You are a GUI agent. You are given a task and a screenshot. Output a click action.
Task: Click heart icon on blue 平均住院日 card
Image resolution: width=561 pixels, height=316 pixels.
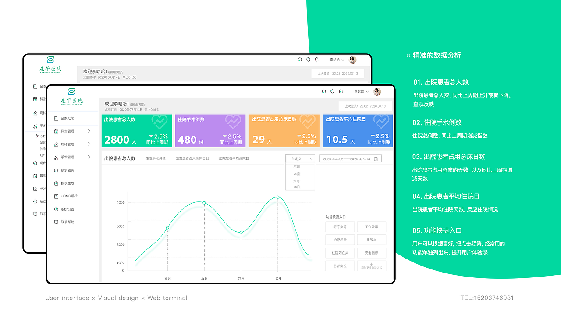(x=381, y=121)
